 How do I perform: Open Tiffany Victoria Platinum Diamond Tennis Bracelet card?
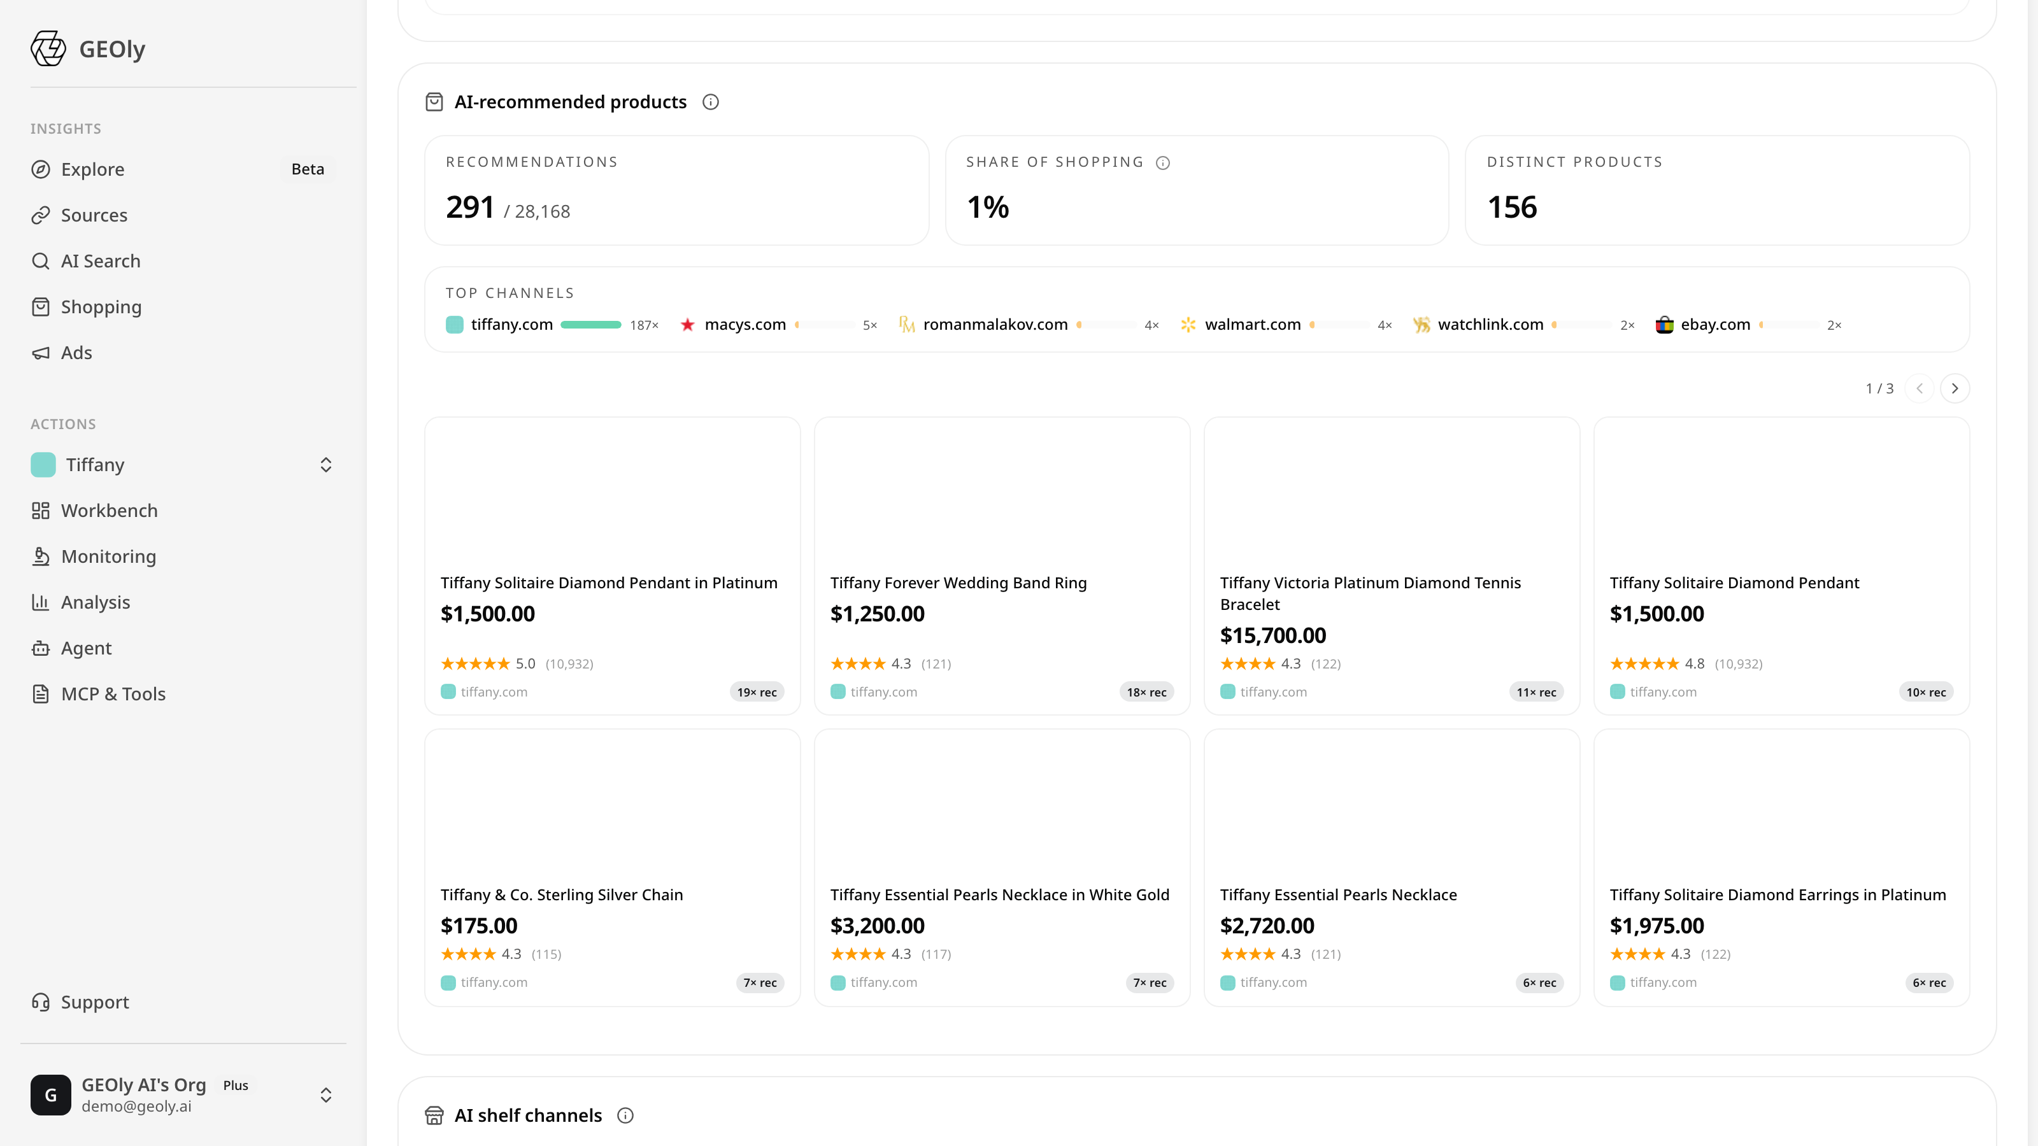1392,566
